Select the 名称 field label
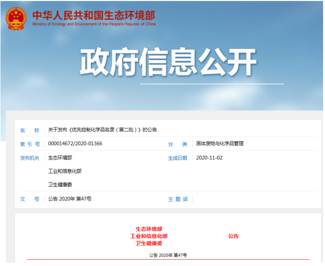 (30, 130)
